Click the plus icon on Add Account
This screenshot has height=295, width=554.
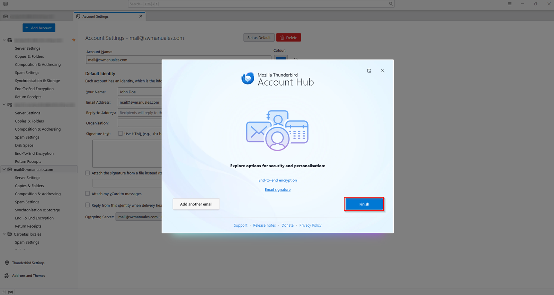[x=27, y=28]
